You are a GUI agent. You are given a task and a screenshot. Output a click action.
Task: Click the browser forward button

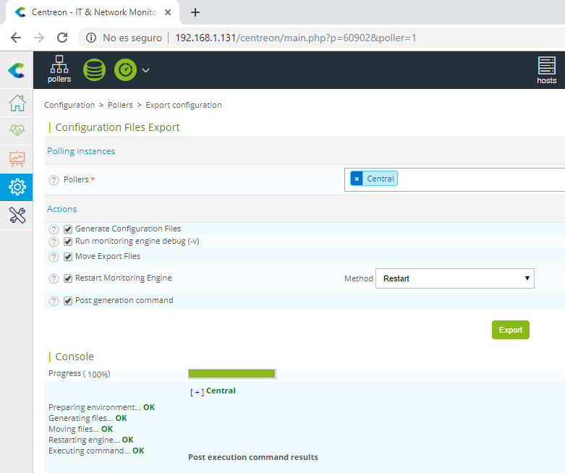[x=39, y=38]
